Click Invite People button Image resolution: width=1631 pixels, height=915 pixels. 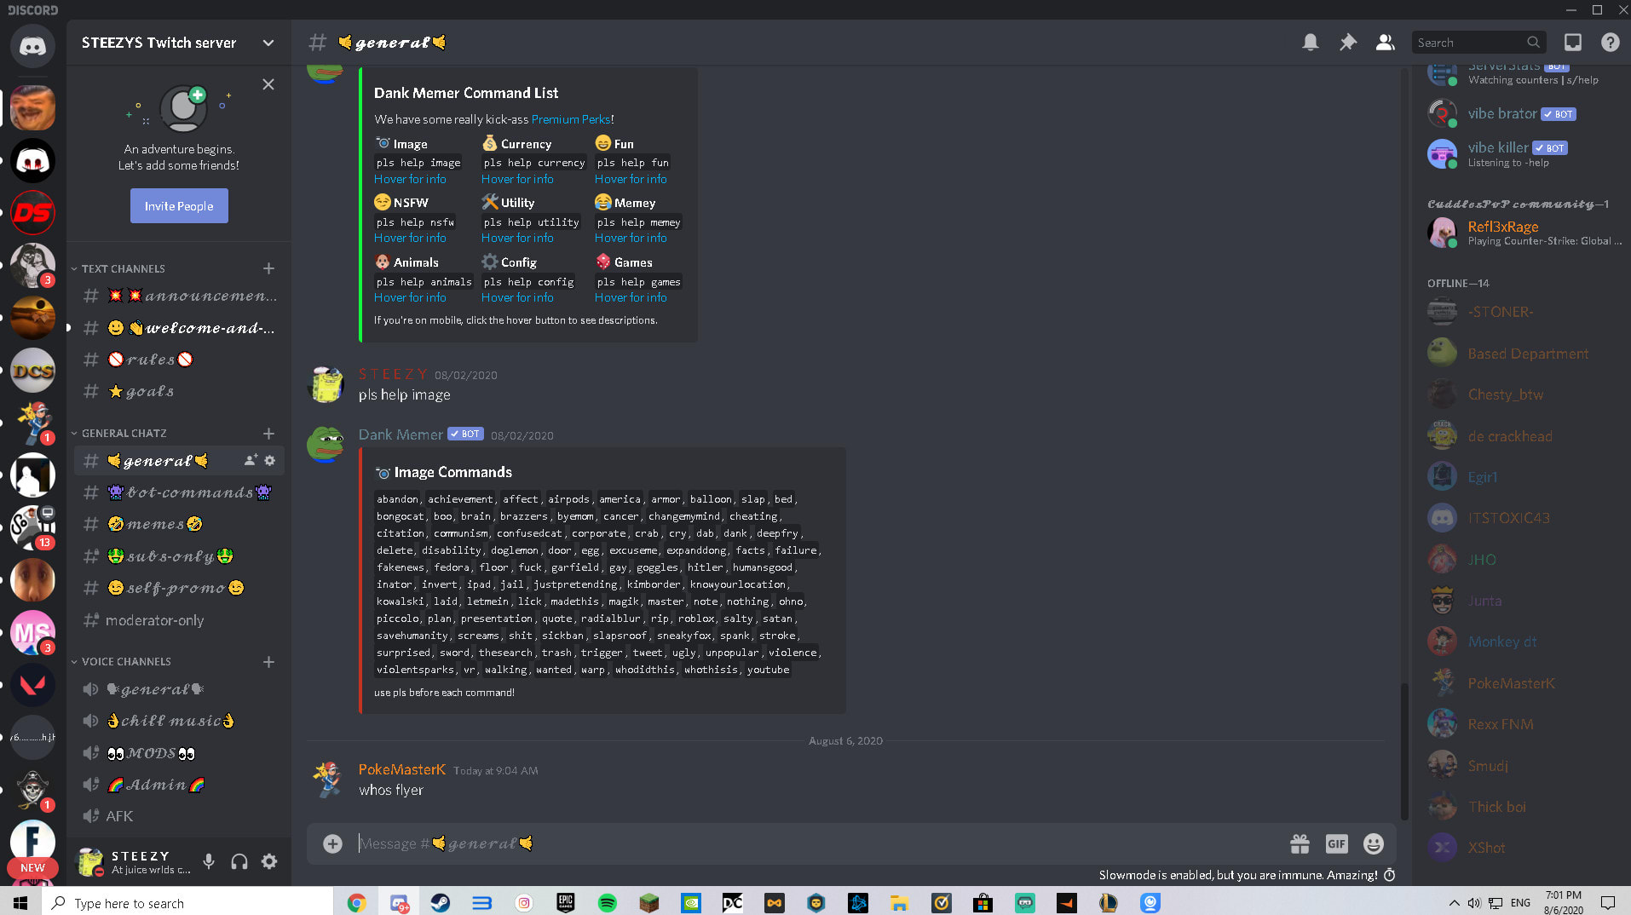pos(179,206)
